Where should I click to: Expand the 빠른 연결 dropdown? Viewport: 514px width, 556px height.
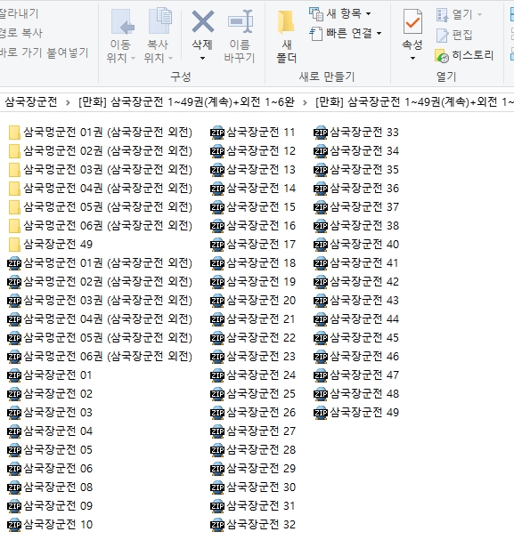(379, 33)
